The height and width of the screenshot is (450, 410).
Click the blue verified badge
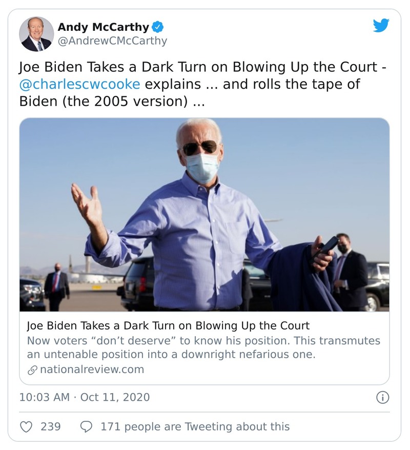coord(159,27)
